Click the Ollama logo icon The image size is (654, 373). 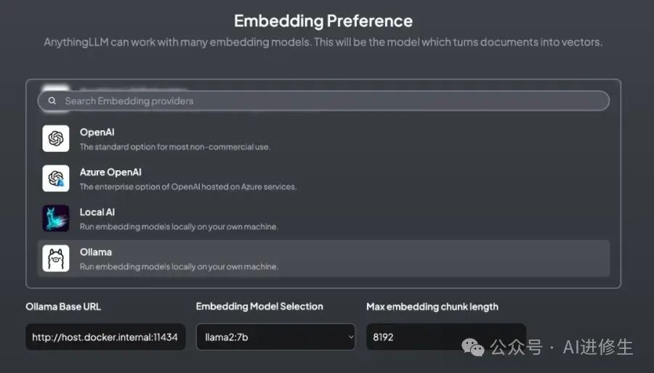click(56, 258)
